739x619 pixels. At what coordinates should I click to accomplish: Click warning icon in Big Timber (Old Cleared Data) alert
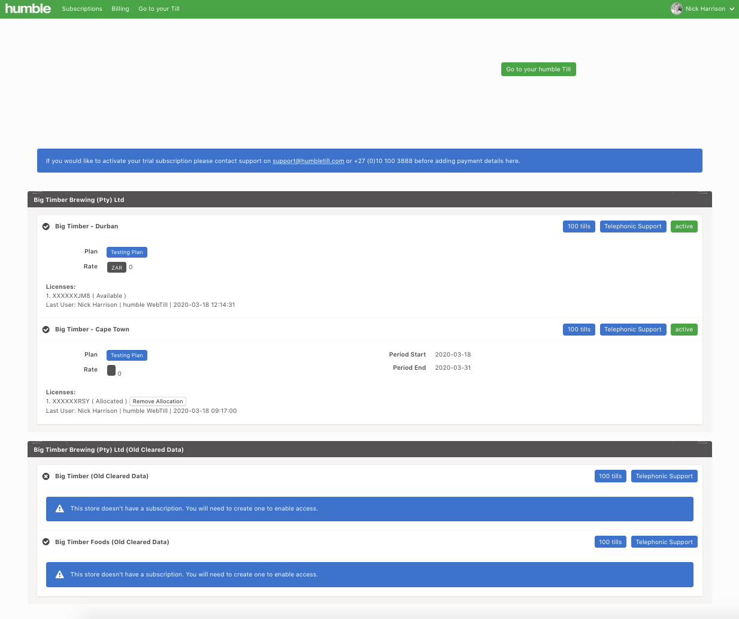tap(60, 509)
